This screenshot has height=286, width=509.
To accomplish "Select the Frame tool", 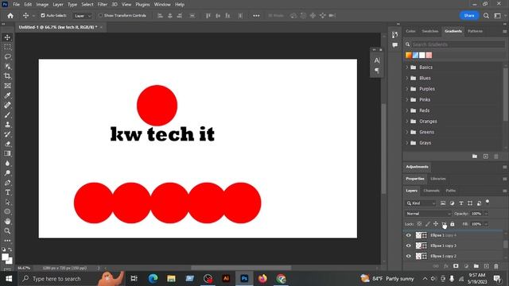I will click(7, 86).
